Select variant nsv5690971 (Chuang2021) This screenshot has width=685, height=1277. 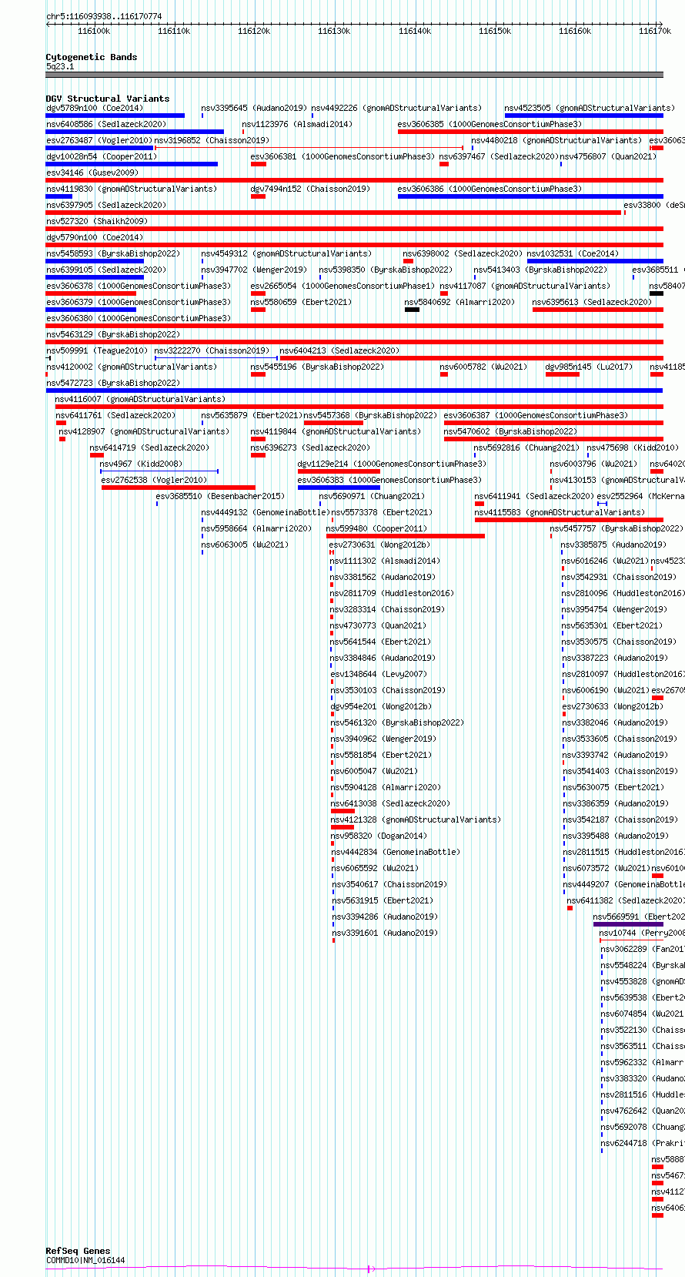click(x=372, y=496)
